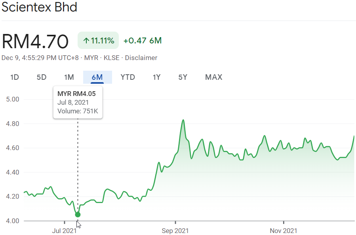
Task: Click the Volume: 751K tooltip text
Action: pos(78,111)
